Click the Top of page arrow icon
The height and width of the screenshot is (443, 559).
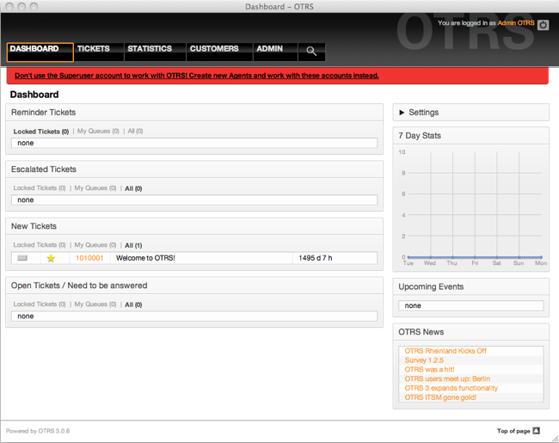pyautogui.click(x=536, y=431)
